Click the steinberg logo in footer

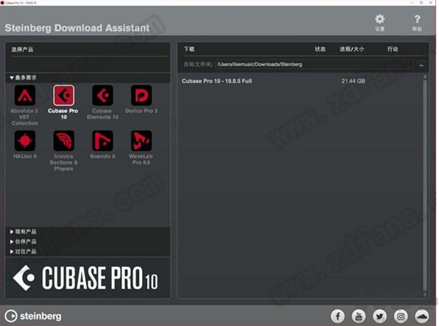[x=33, y=316]
